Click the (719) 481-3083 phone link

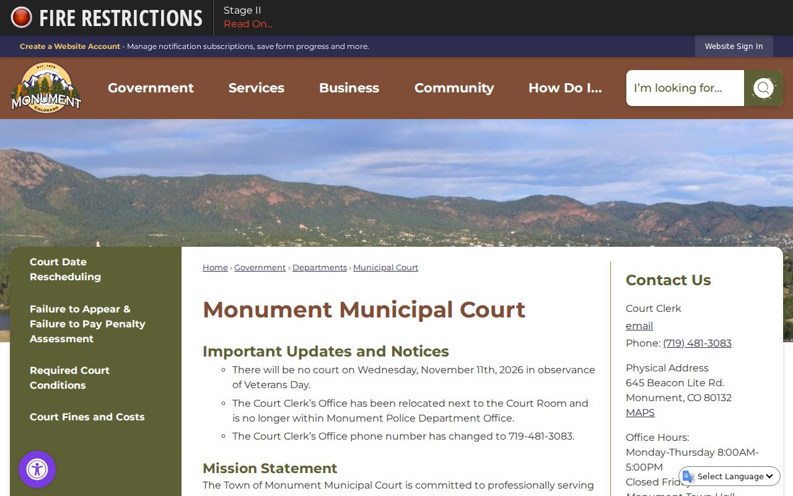pos(697,343)
